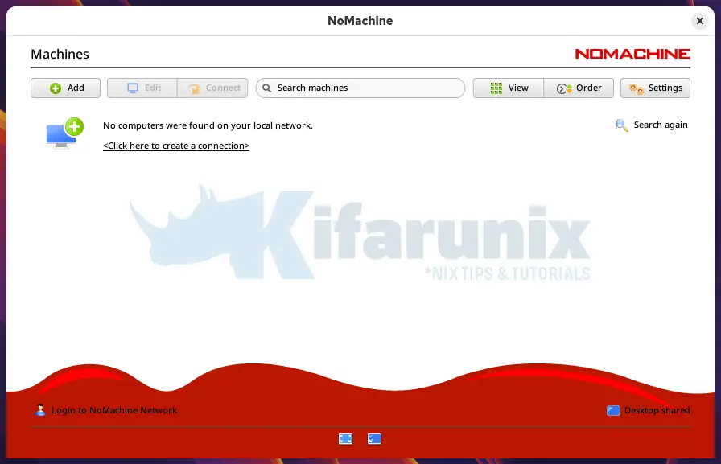Follow the 'Click here to create a connection' link
The width and height of the screenshot is (721, 464).
(176, 146)
